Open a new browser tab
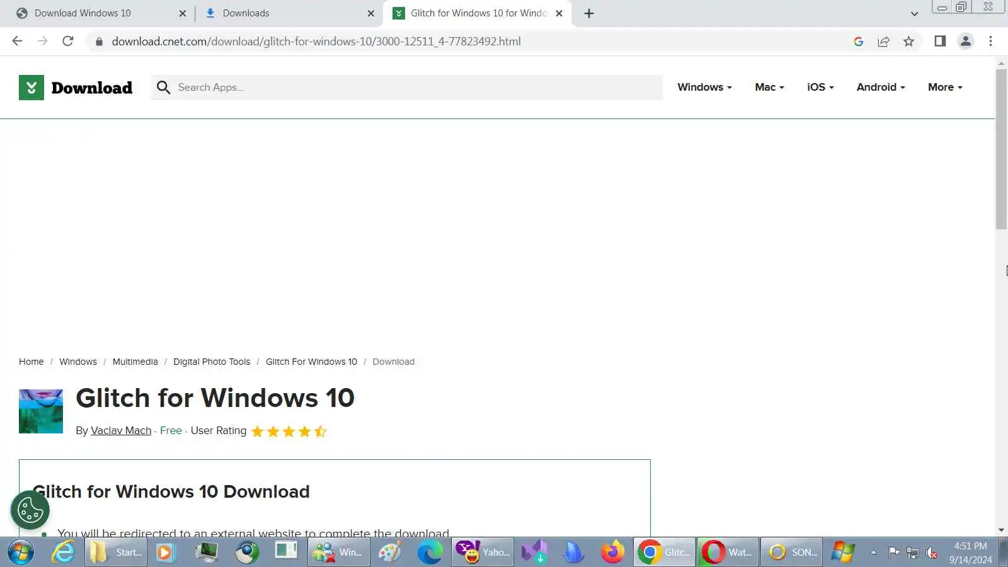 pos(589,13)
